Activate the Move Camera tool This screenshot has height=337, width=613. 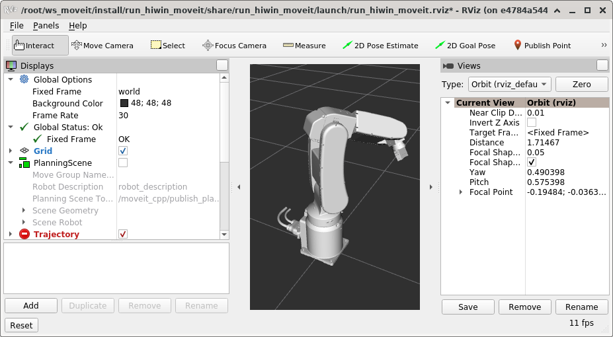click(x=102, y=46)
